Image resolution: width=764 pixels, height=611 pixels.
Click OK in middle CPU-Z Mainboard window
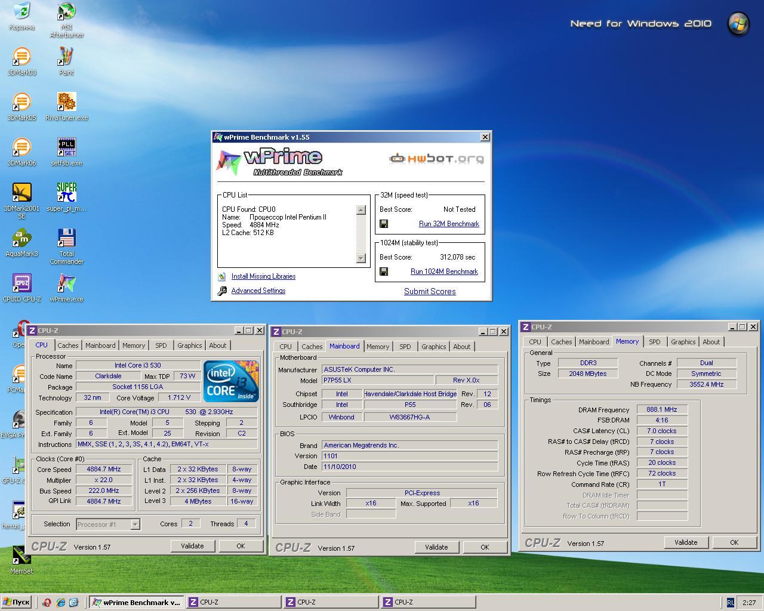[x=485, y=547]
